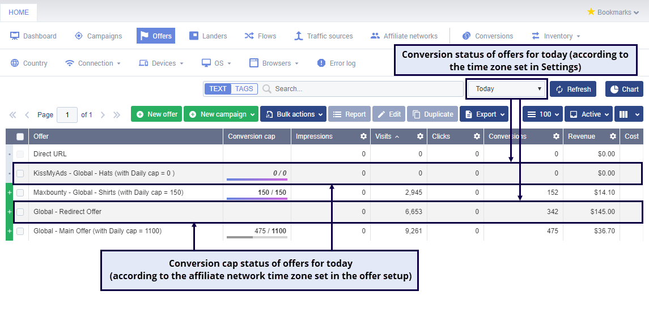Expand the Global - Main Offer row plus

[x=9, y=231]
